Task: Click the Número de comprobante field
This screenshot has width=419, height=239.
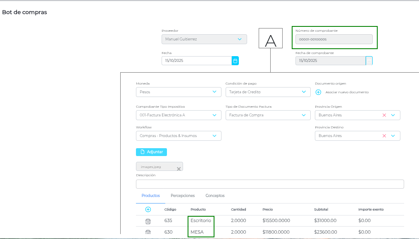Action: tap(334, 39)
